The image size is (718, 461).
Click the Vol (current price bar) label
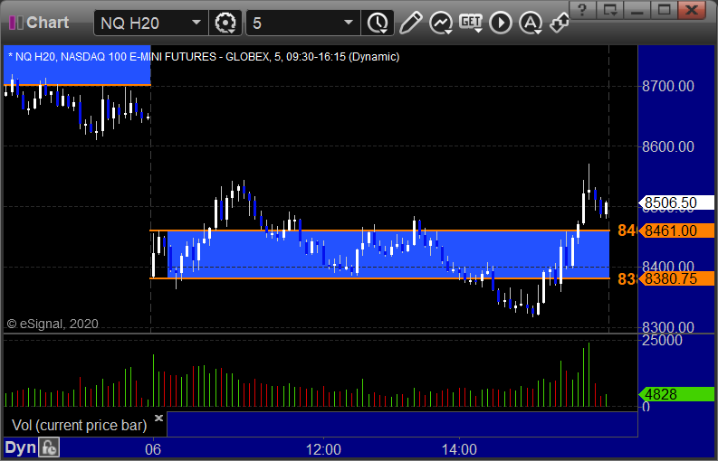(79, 426)
